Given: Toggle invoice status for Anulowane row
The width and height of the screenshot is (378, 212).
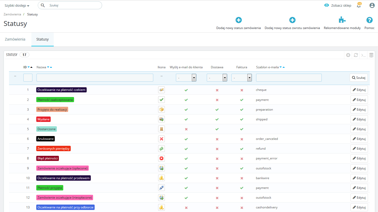Looking at the screenshot, I should coord(242,139).
